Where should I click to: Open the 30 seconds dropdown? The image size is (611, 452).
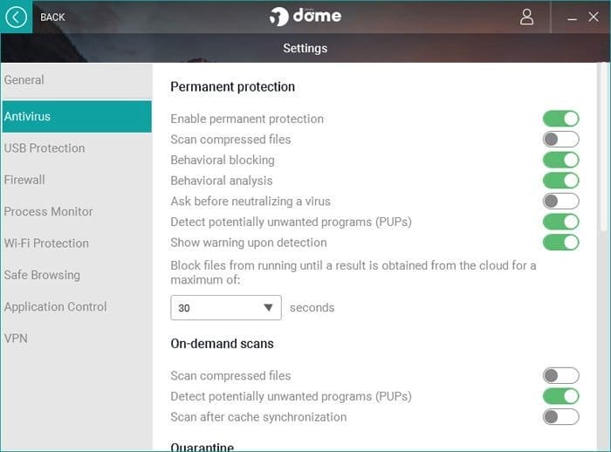point(225,307)
